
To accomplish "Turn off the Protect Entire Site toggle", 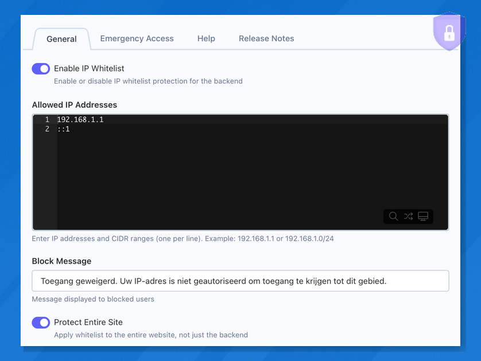I will 41,323.
